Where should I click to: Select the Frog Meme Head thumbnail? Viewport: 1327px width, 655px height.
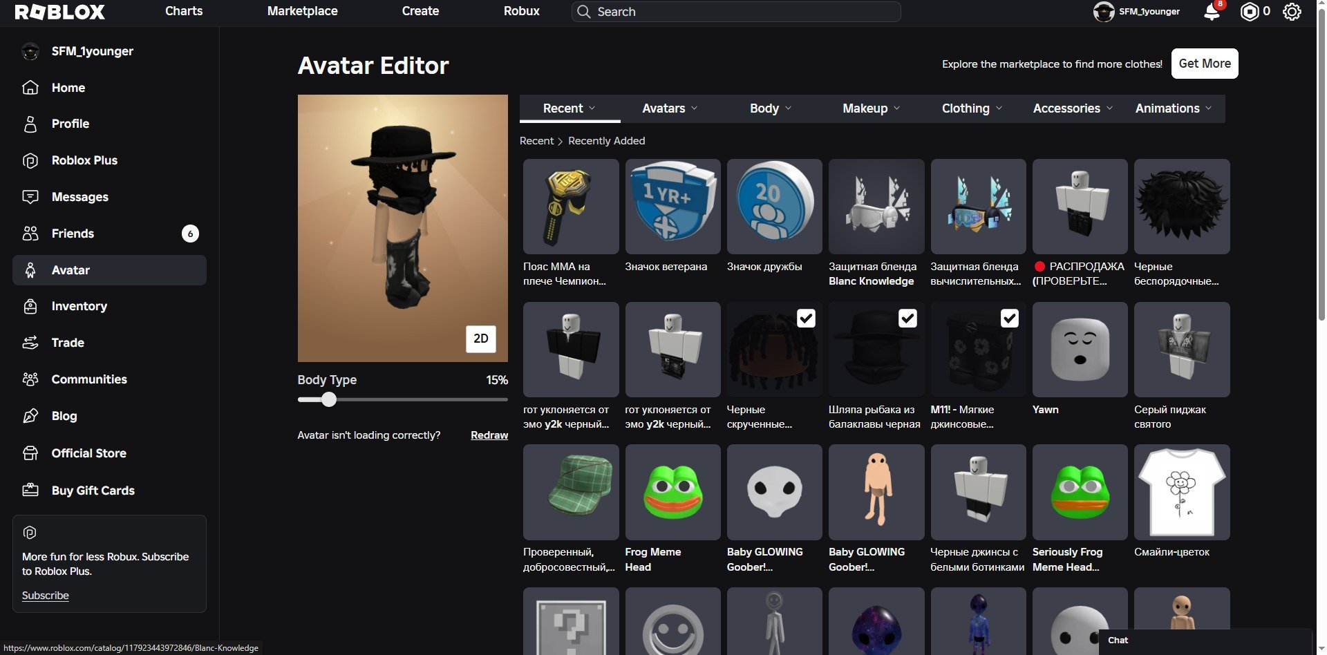click(672, 492)
